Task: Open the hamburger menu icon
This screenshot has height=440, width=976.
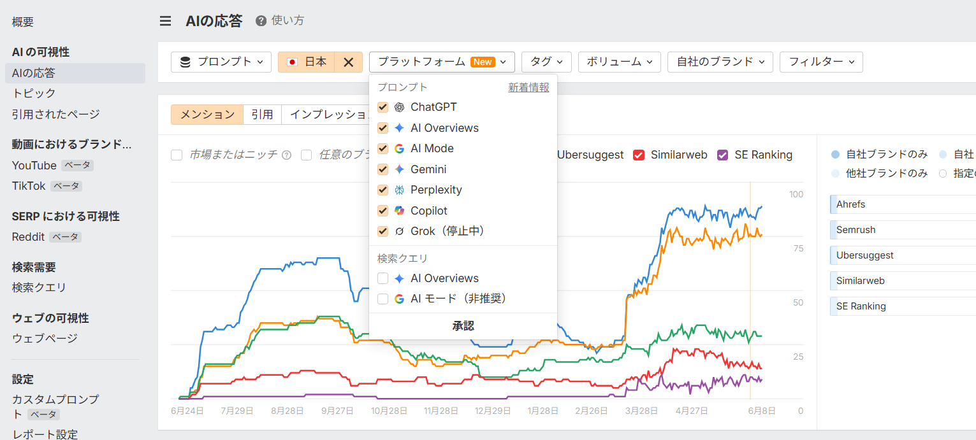Action: coord(165,21)
